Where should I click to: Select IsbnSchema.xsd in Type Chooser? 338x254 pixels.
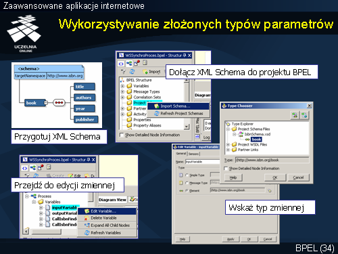tap(255, 134)
